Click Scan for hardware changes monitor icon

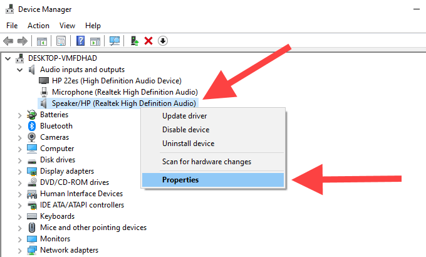pyautogui.click(x=115, y=41)
